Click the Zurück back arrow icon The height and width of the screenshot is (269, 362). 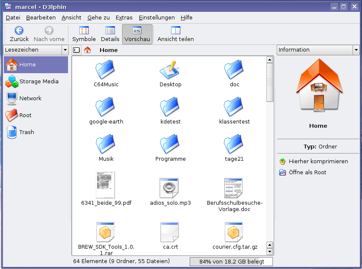[x=19, y=30]
